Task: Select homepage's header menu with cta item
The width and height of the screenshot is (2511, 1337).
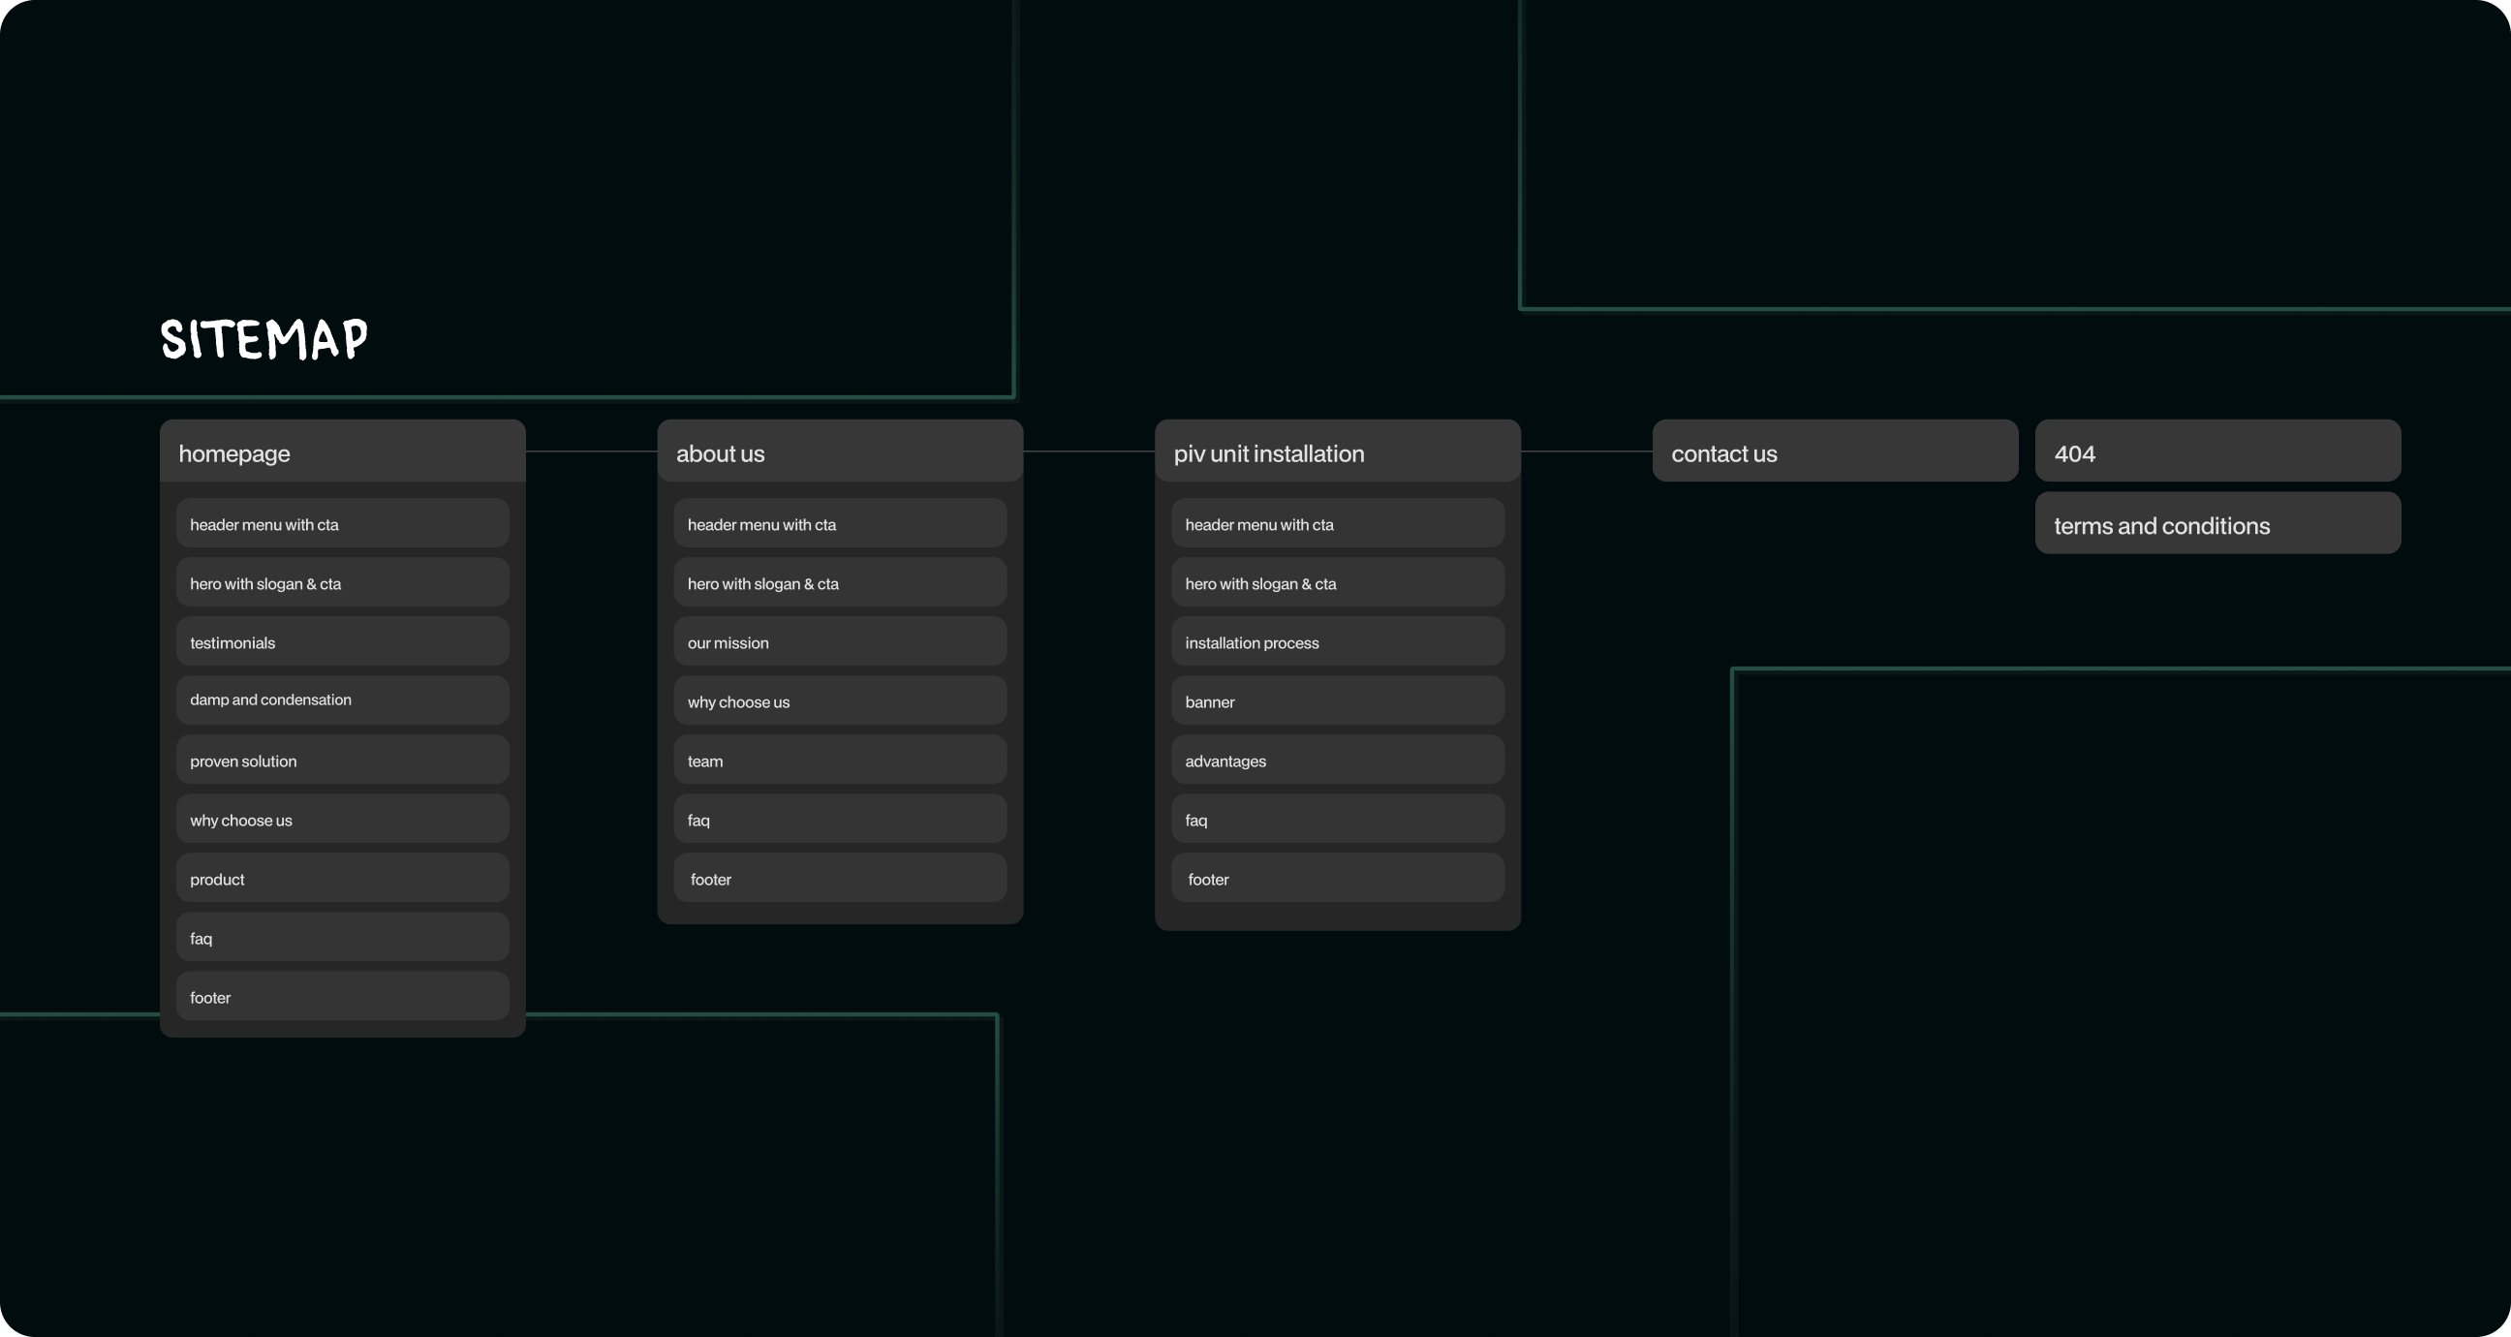Action: [342, 524]
